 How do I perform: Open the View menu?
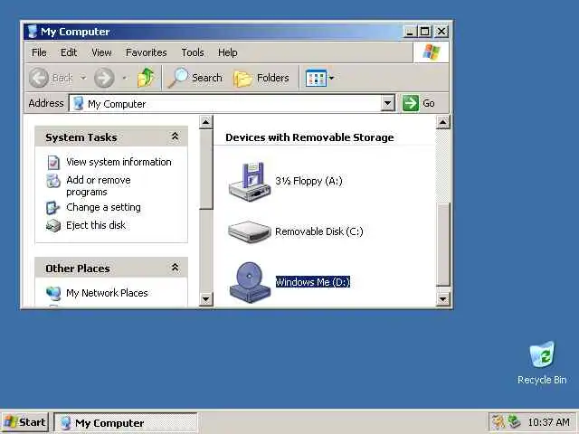101,52
